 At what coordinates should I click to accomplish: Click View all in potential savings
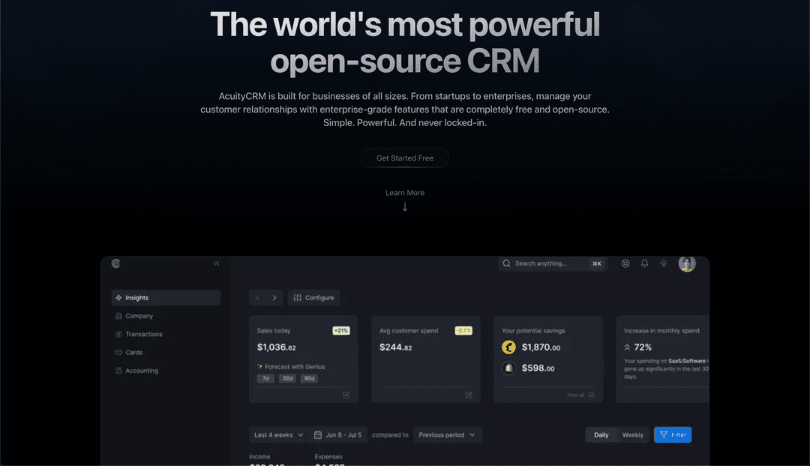coord(575,395)
